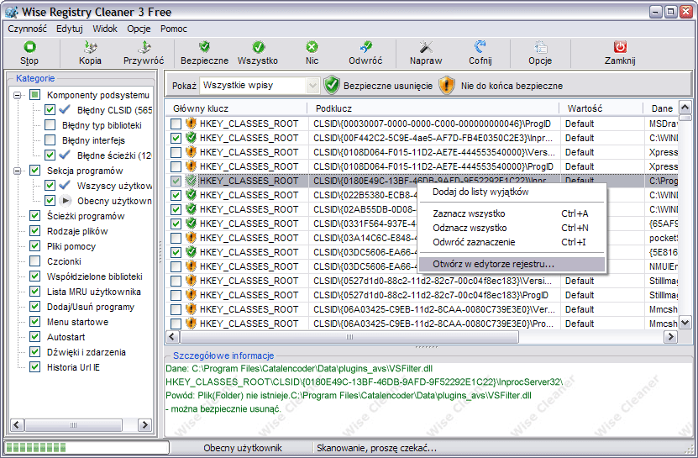Click the Napraw fix toolbar icon

tap(426, 47)
